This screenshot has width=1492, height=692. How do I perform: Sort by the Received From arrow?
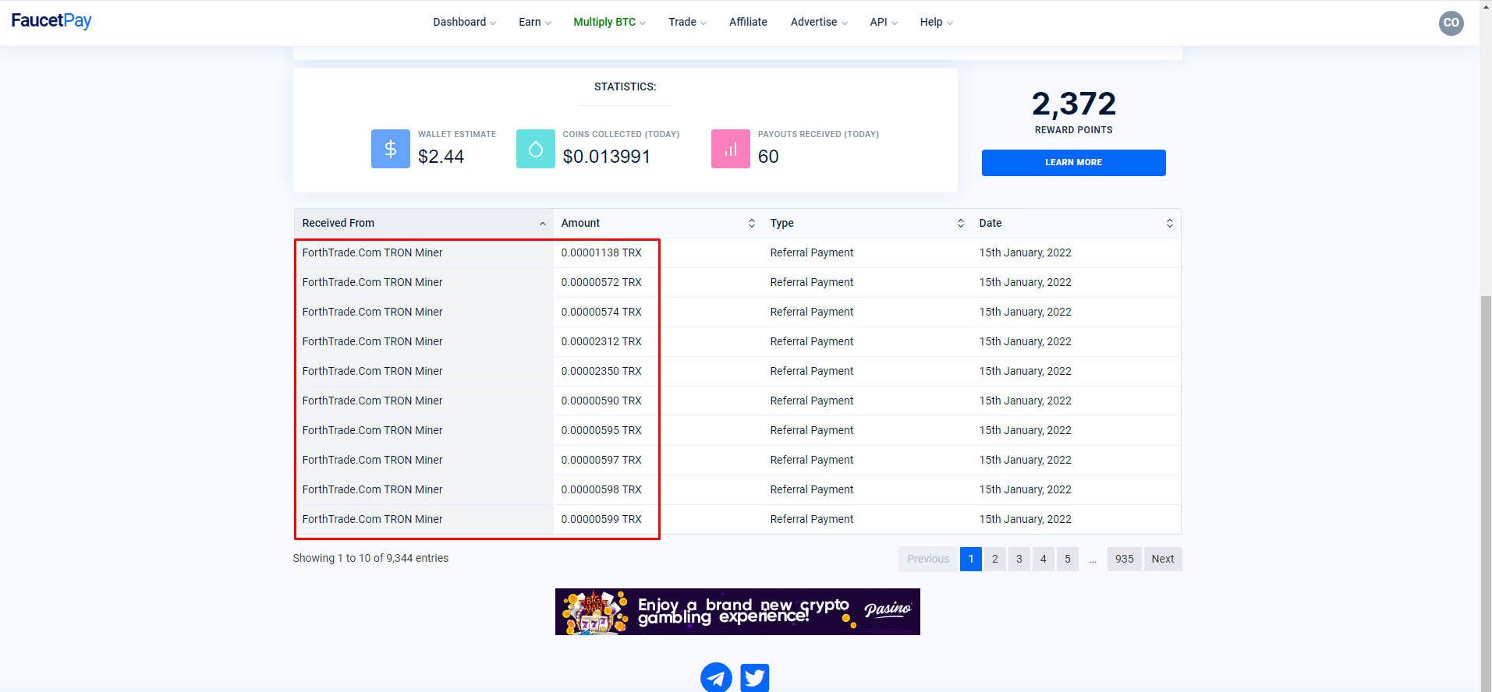[543, 224]
